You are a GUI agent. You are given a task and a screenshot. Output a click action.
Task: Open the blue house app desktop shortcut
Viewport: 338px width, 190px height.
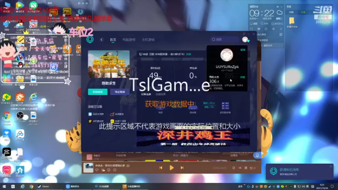click(x=20, y=172)
